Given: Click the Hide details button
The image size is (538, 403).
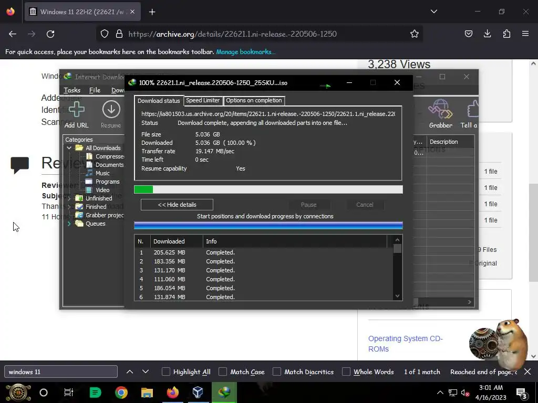Looking at the screenshot, I should click(177, 205).
